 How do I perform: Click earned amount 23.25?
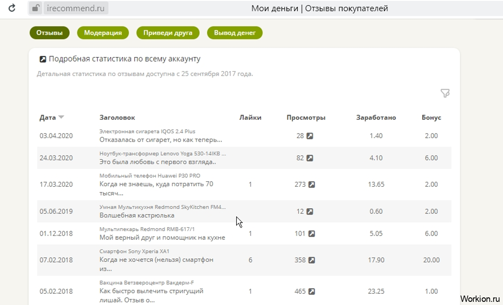click(x=376, y=292)
